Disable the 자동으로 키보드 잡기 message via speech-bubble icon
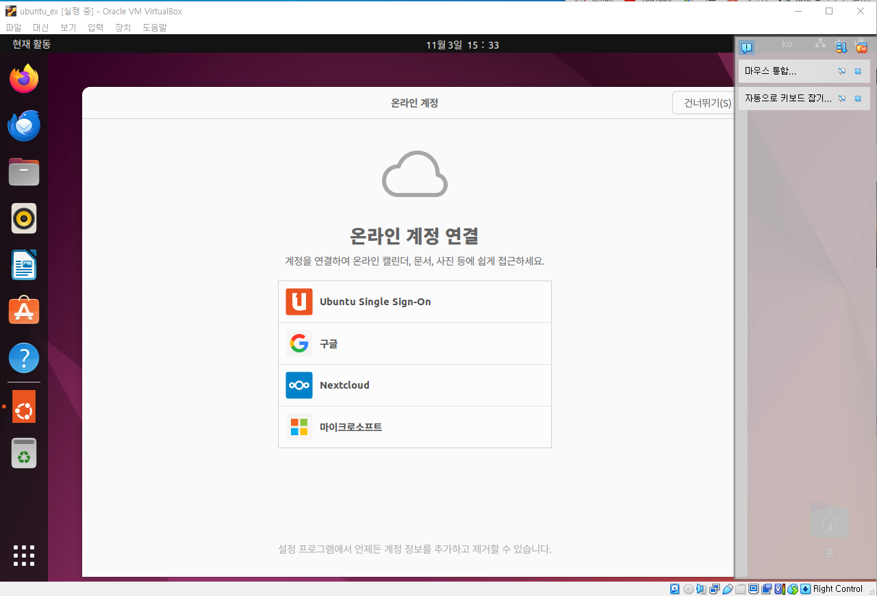Viewport: 877px width, 596px height. tap(842, 99)
